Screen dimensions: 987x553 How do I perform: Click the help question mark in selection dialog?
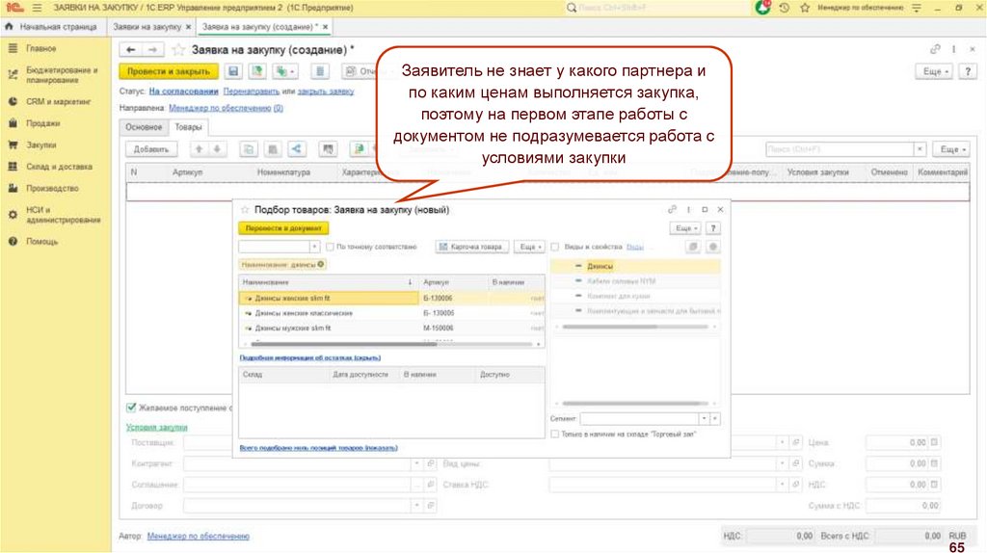[x=712, y=228]
